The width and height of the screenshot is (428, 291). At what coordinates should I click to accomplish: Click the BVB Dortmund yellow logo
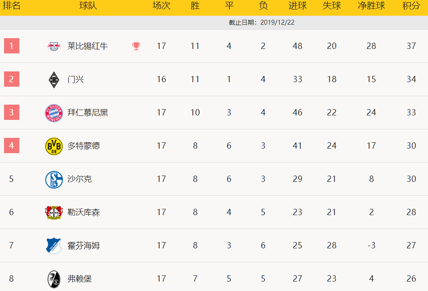pos(54,146)
